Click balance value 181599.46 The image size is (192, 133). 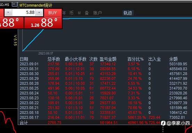pyautogui.click(x=178, y=108)
